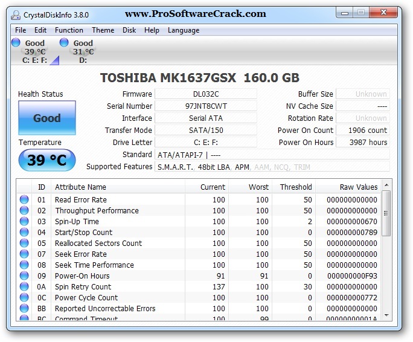Click the Power On Hours 3987 hours field

click(x=363, y=143)
